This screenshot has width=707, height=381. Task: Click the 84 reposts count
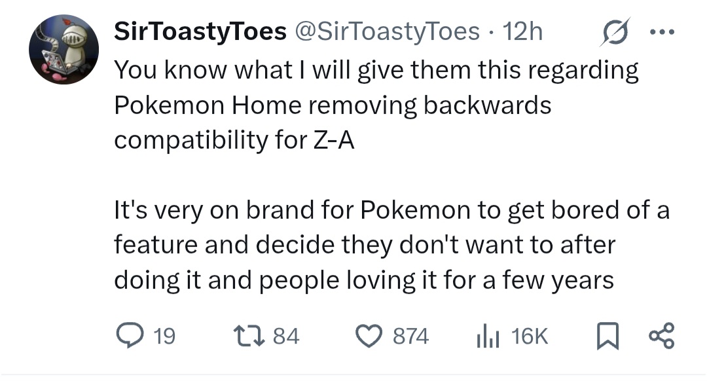[x=285, y=337]
